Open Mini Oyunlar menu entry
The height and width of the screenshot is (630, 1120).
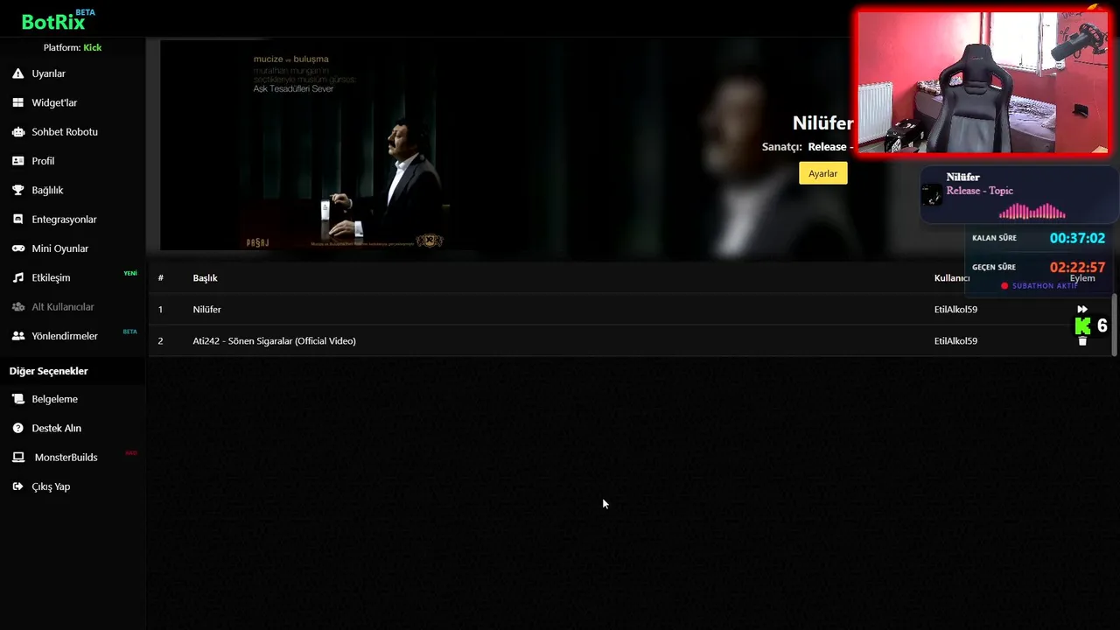pyautogui.click(x=60, y=248)
